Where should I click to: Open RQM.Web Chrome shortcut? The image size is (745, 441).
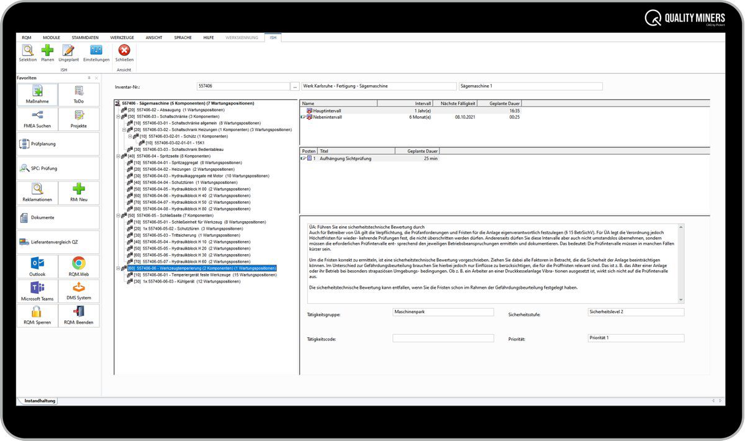(78, 266)
